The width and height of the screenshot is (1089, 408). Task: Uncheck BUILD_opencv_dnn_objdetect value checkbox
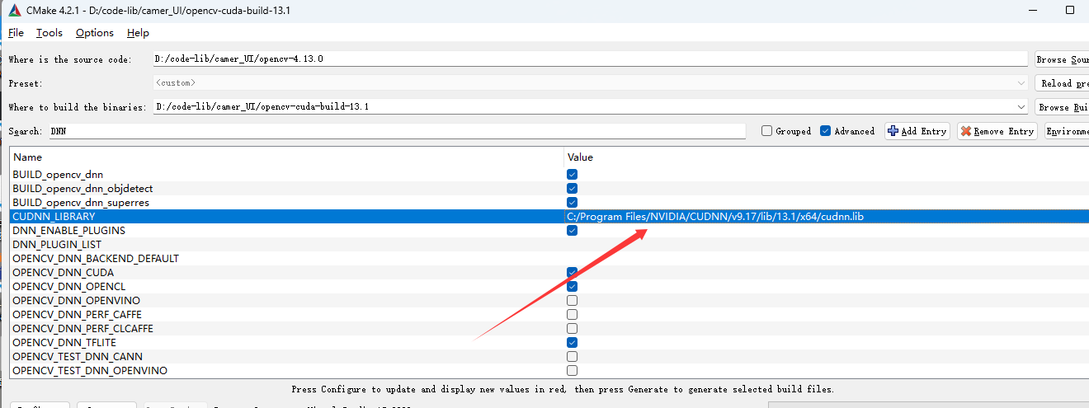[x=572, y=189]
